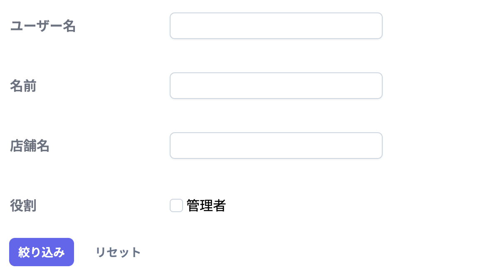This screenshot has height=277, width=480.
Task: Click the 店舗名 label
Action: pos(30,146)
